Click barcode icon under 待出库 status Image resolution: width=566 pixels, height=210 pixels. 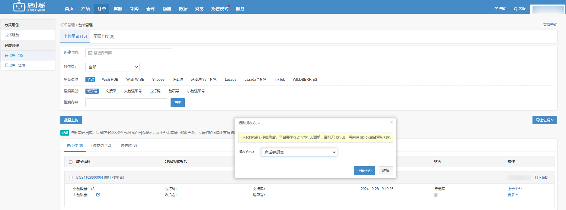click(436, 195)
